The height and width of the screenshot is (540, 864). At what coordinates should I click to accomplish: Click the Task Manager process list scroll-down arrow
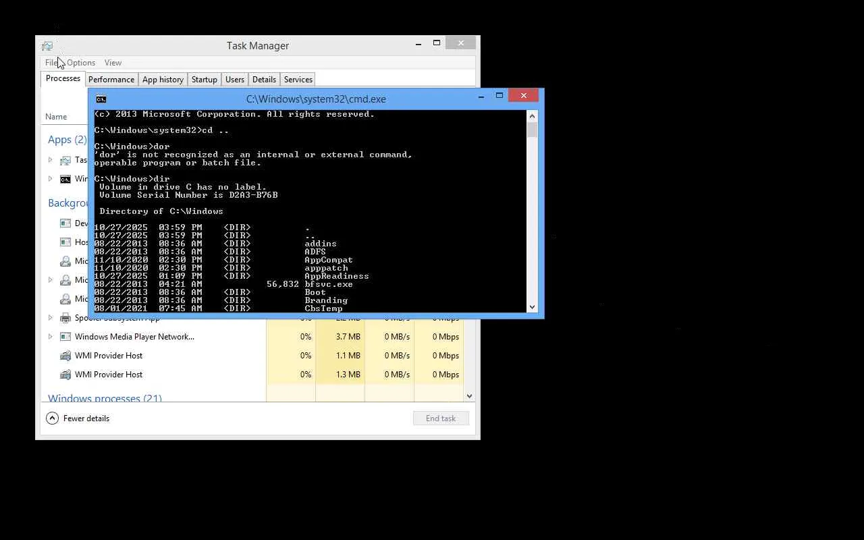470,396
